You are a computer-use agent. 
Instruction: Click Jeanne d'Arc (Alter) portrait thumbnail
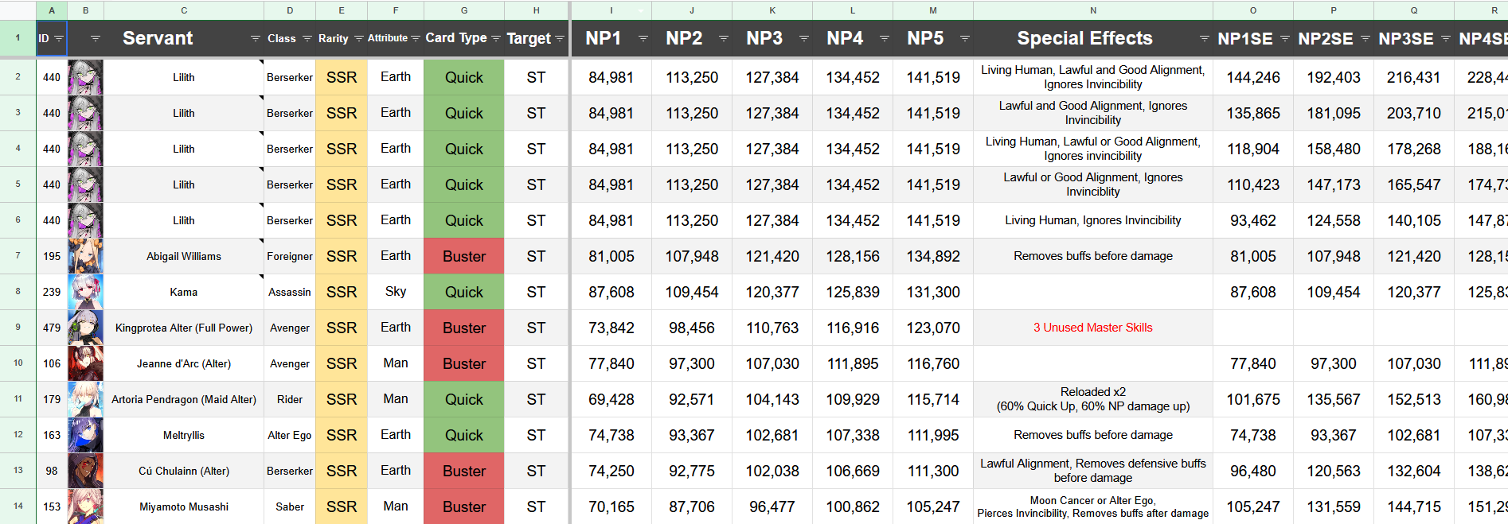(85, 363)
